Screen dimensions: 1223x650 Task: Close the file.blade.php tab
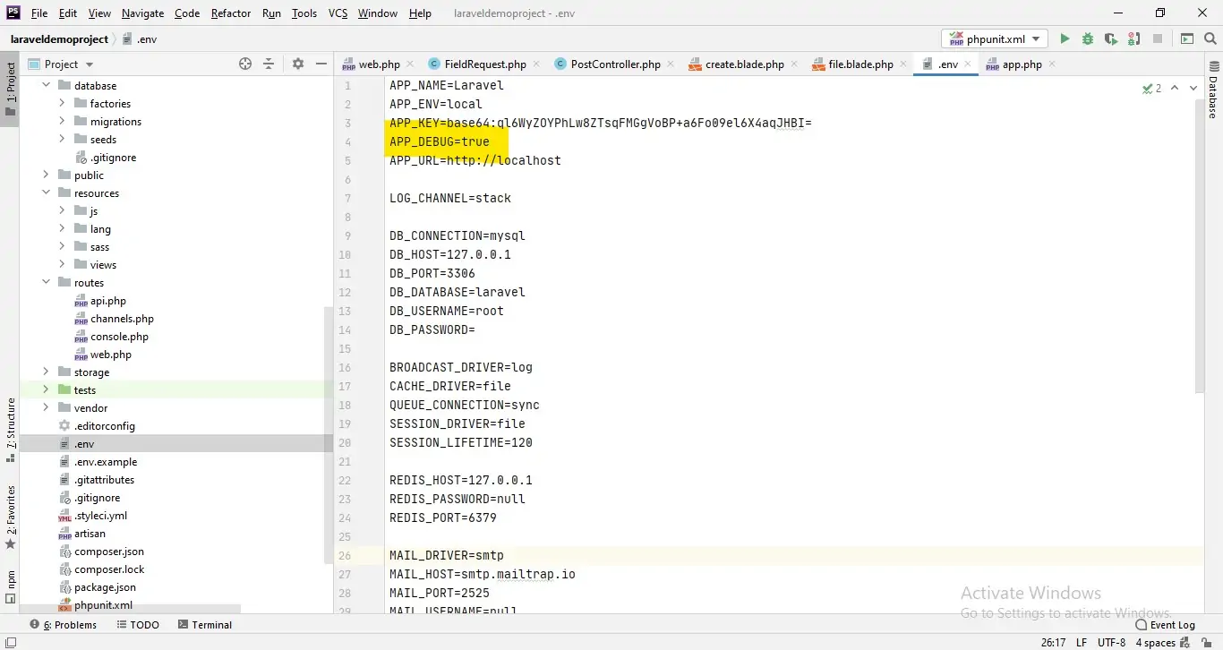click(x=903, y=64)
